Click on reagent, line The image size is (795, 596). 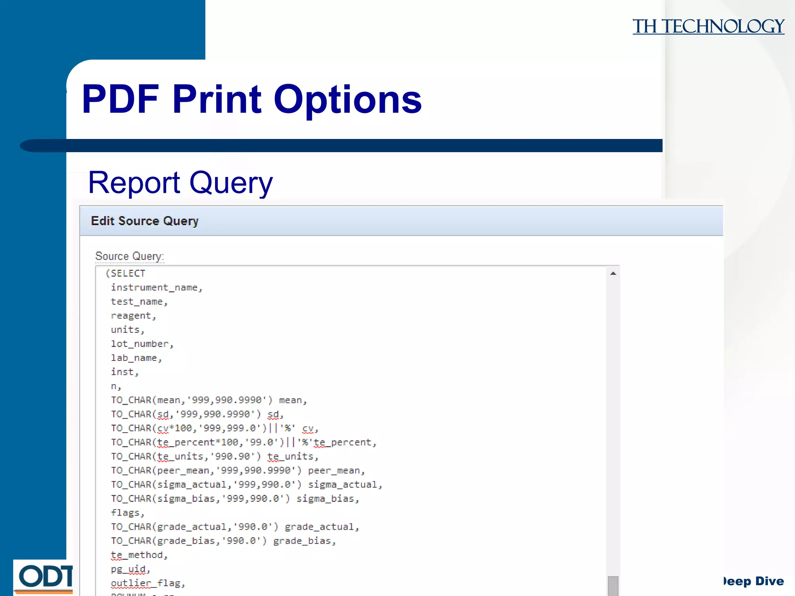tap(134, 316)
